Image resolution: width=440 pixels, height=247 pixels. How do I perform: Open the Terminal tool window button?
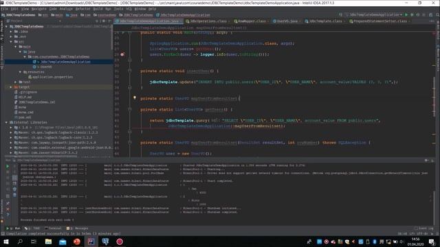click(x=54, y=228)
